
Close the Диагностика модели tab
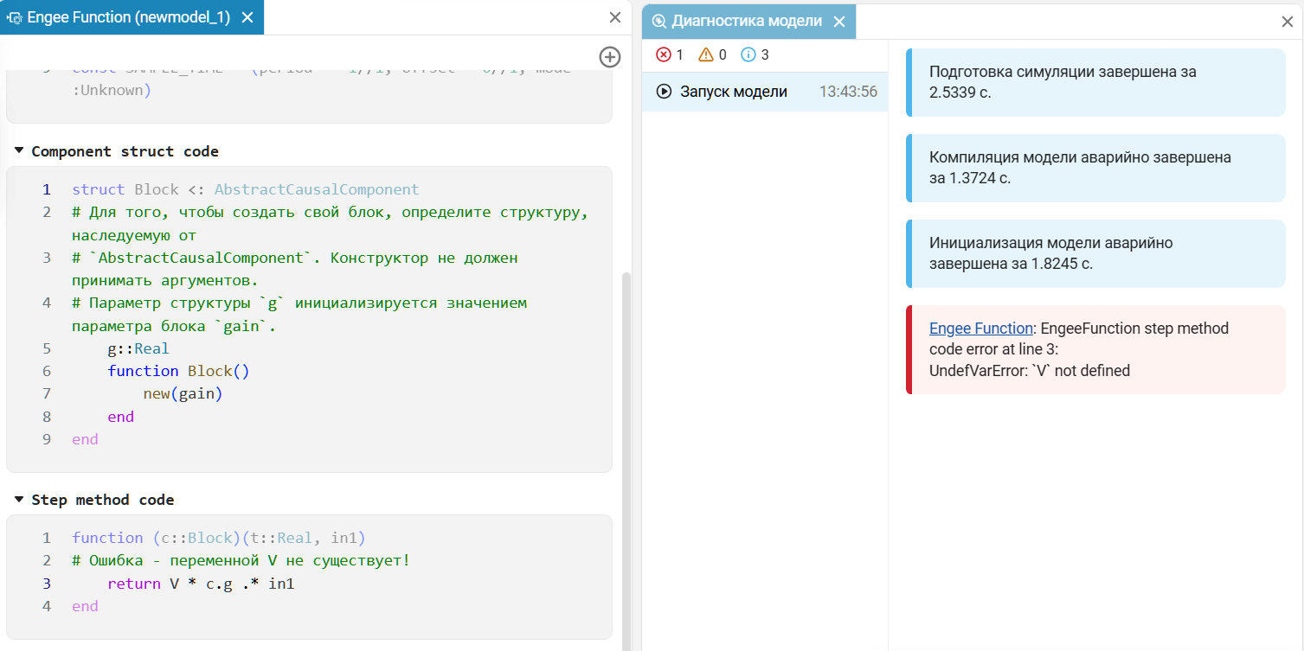click(838, 22)
